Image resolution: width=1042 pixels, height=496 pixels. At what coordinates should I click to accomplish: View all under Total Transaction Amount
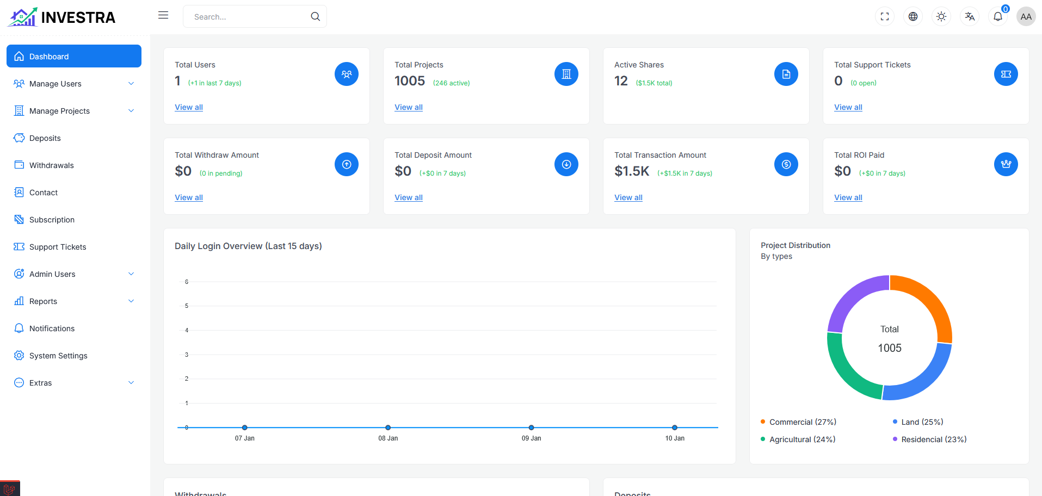(x=628, y=197)
